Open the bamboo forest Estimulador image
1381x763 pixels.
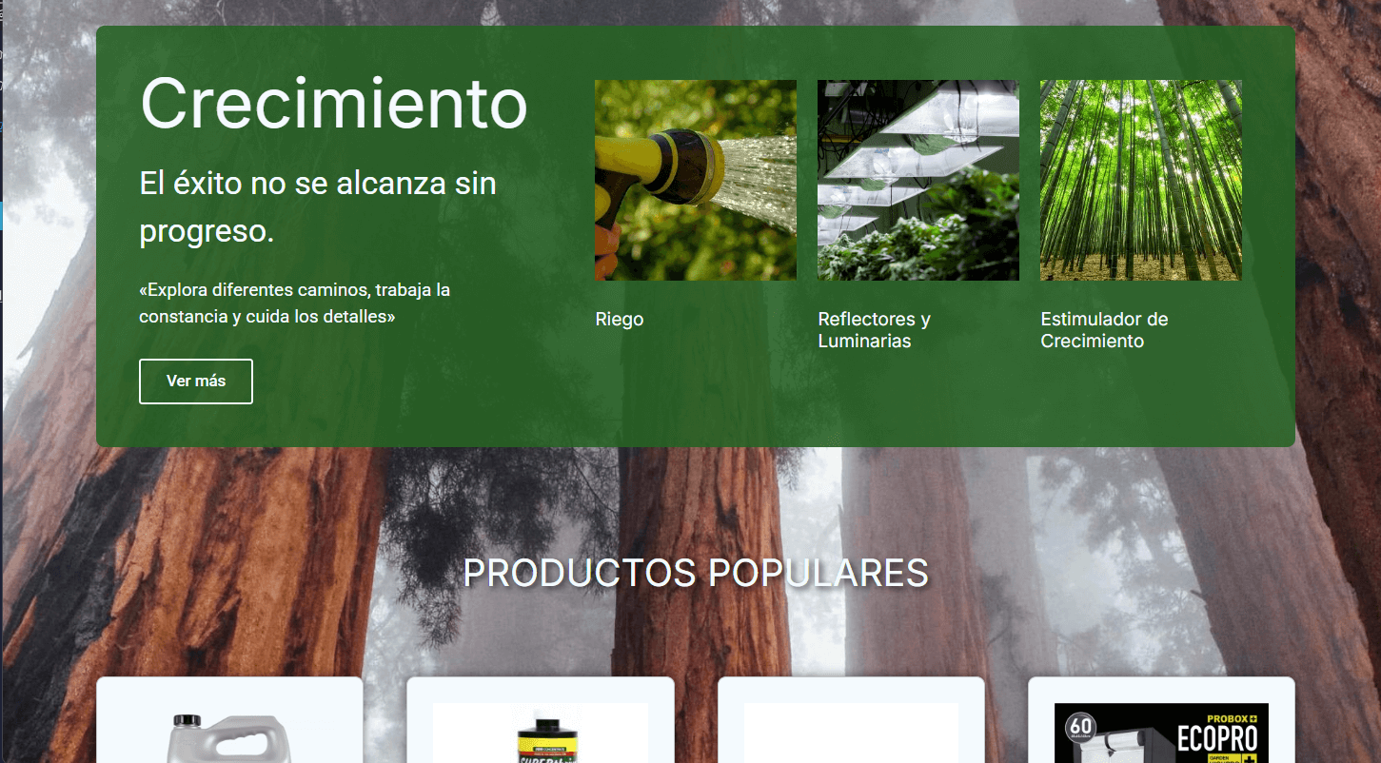[x=1141, y=180]
